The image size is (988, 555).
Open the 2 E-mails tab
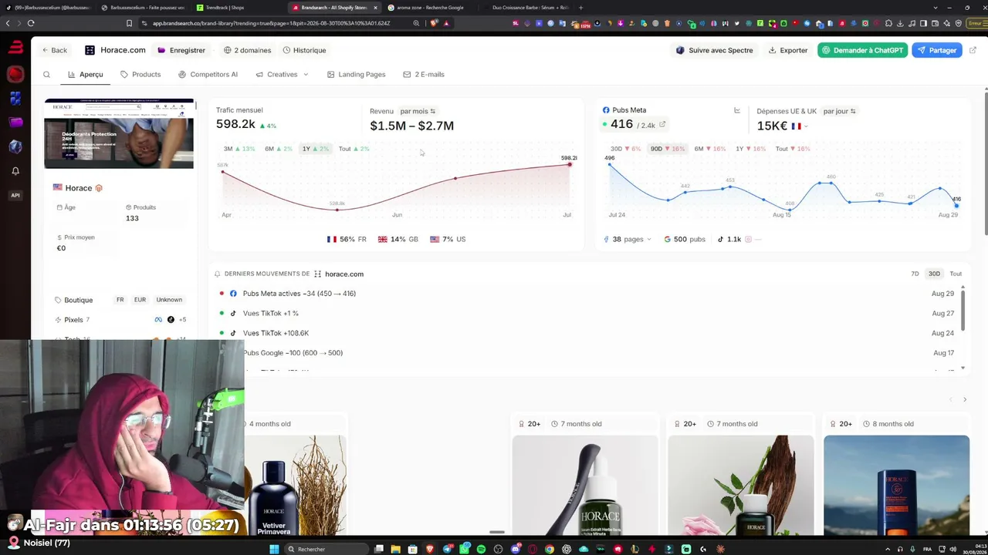[x=424, y=75]
